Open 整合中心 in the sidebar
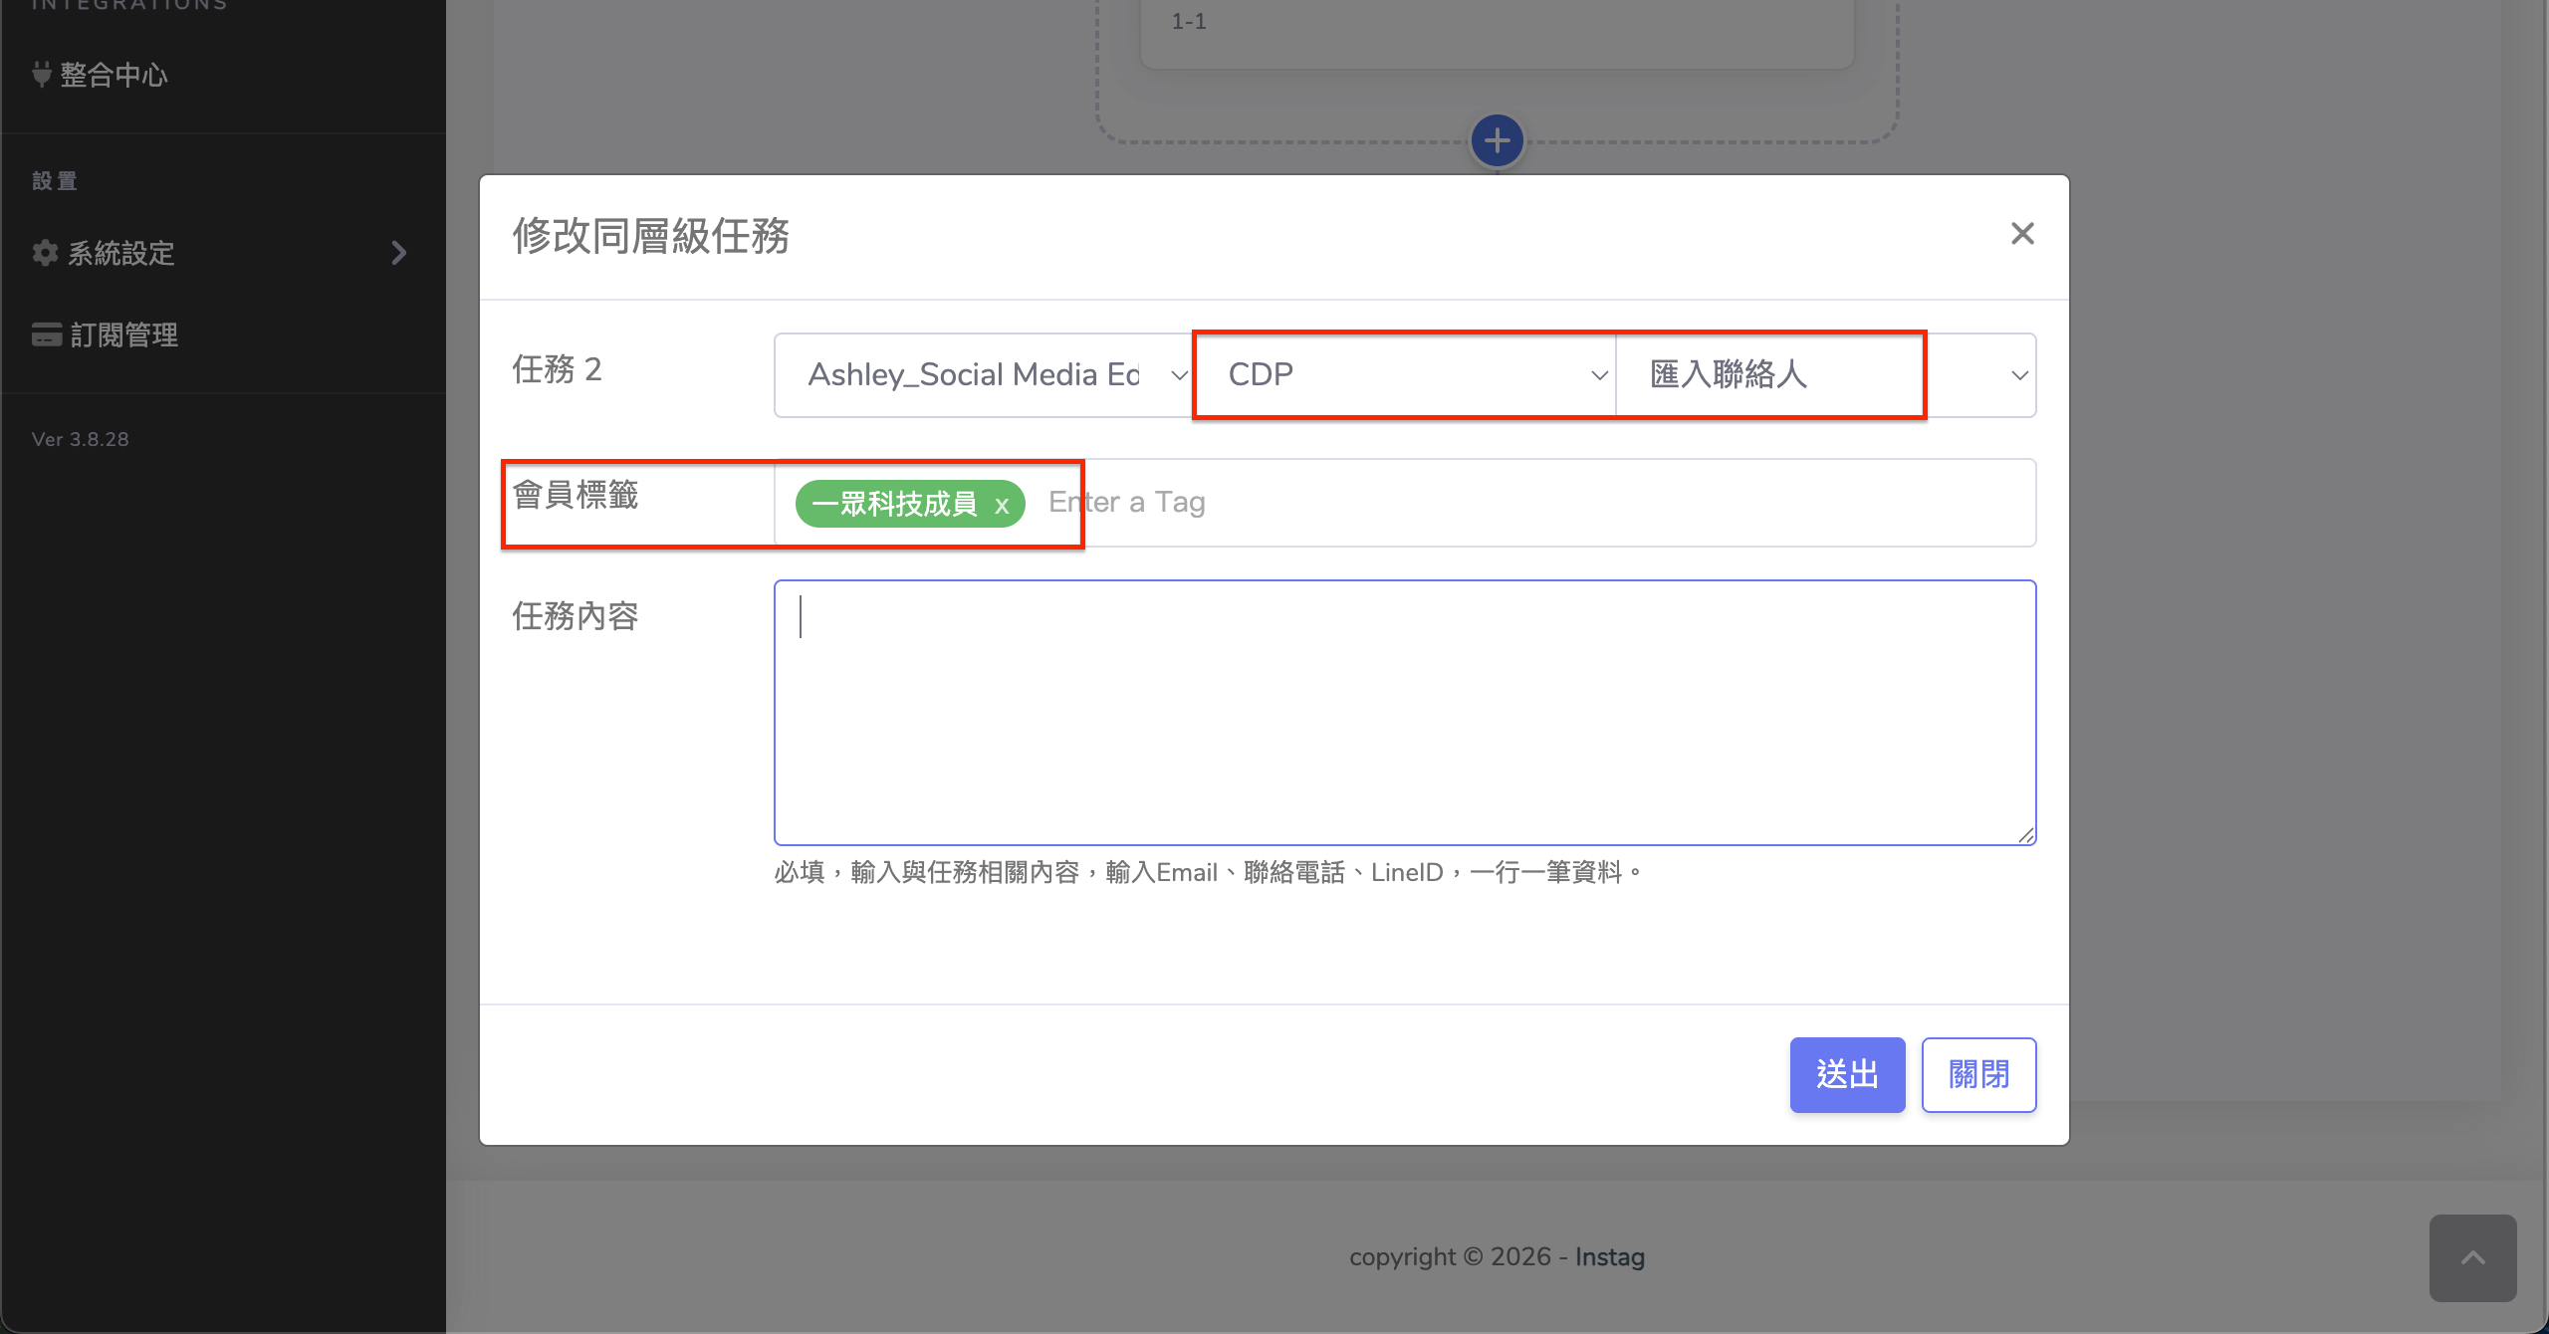Screen dimensions: 2549x1334 pos(114,75)
